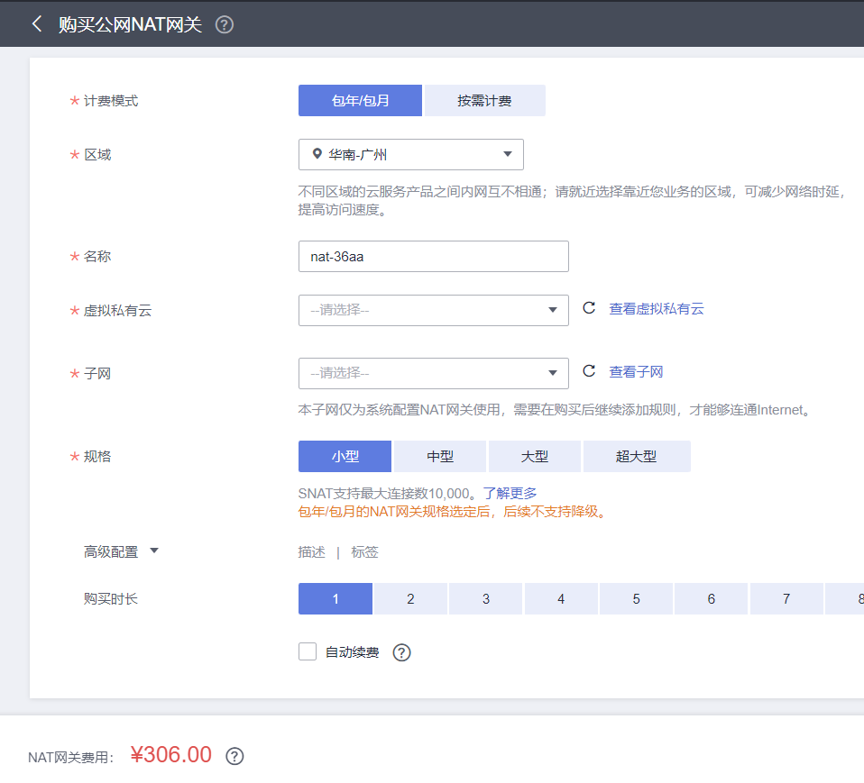
Task: Open the 虚拟私有云 selection dropdown
Action: point(434,310)
